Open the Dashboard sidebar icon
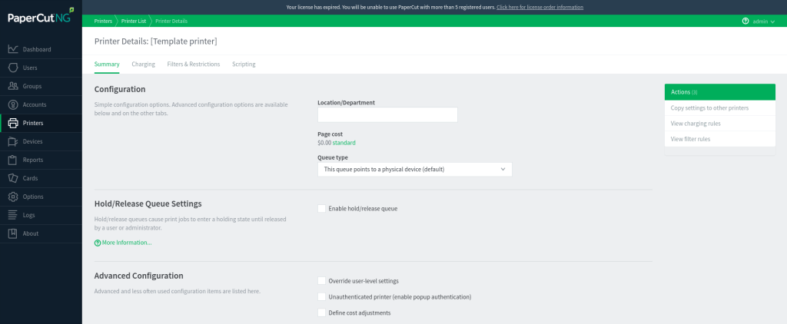The width and height of the screenshot is (787, 324). [x=13, y=49]
